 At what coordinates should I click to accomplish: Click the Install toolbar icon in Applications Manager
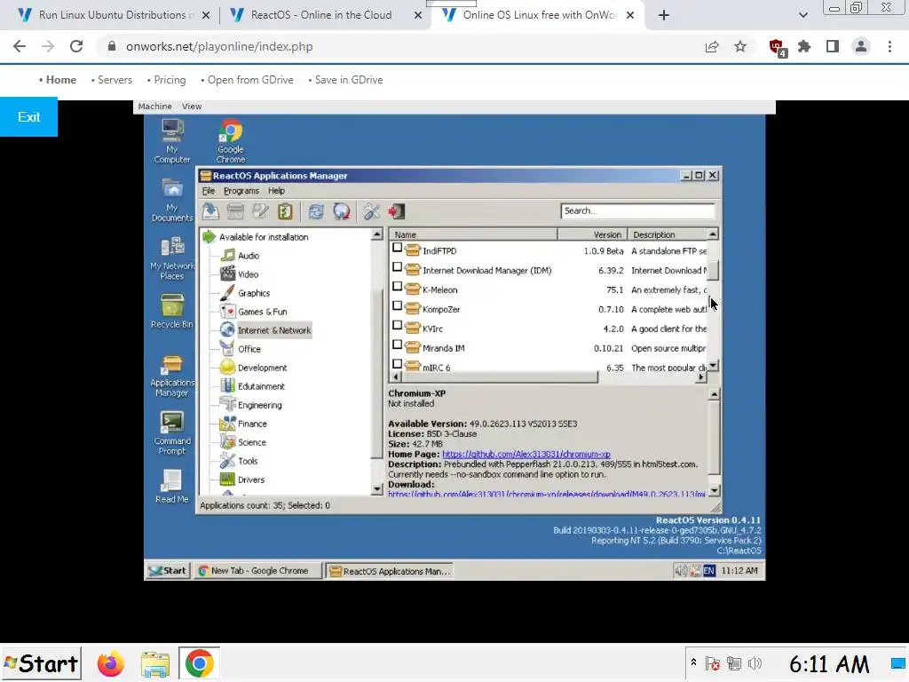(210, 211)
